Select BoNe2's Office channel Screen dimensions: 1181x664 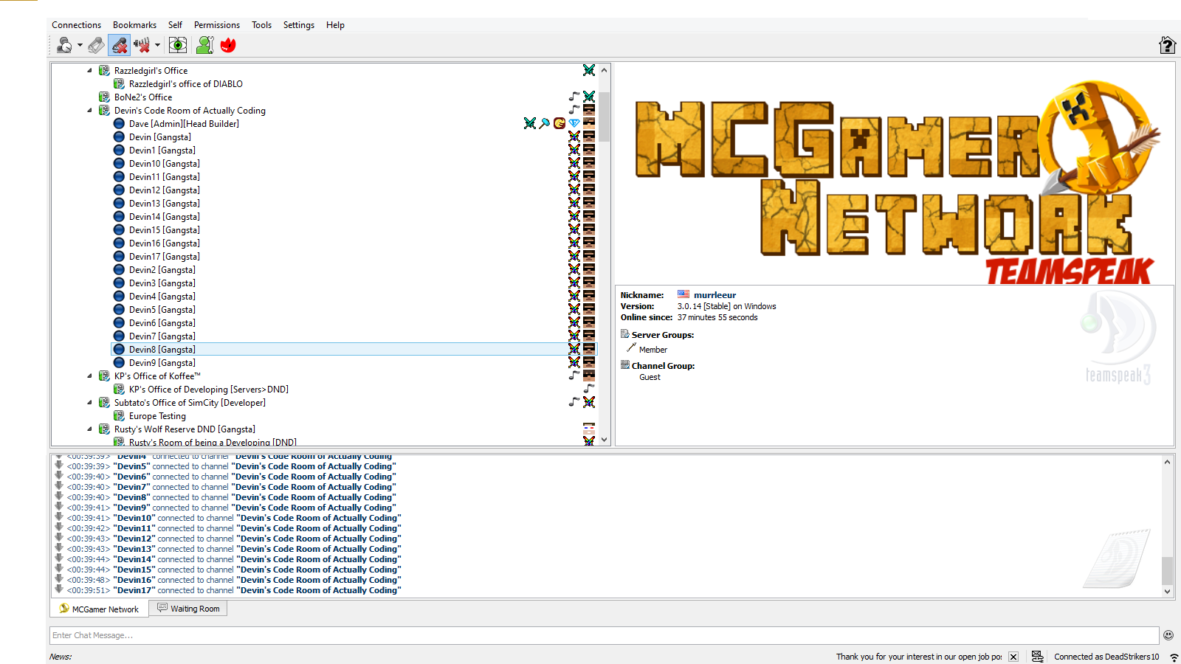coord(143,97)
